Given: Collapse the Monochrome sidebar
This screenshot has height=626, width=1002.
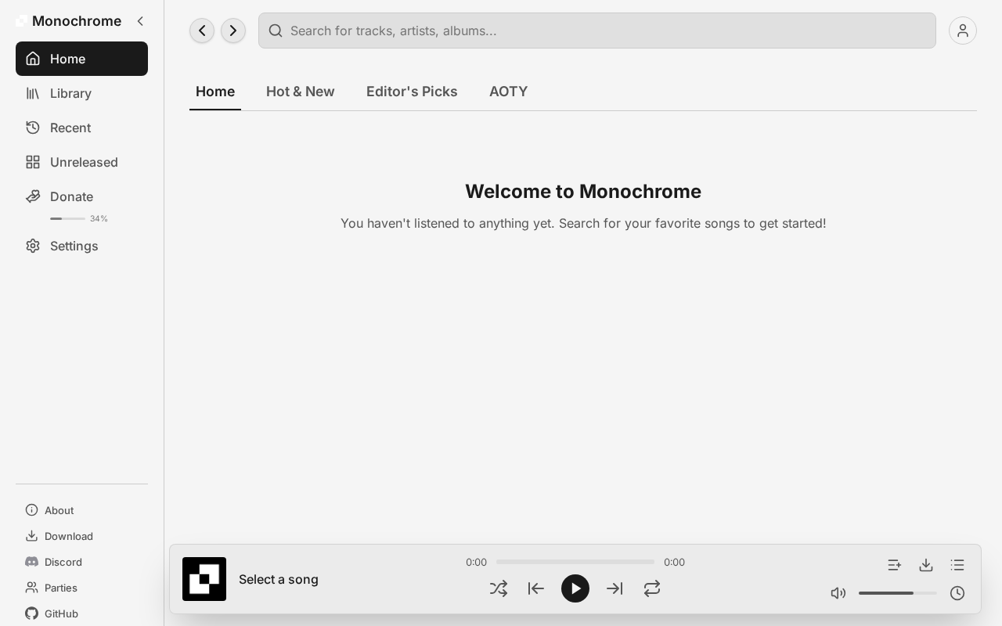Looking at the screenshot, I should [140, 21].
